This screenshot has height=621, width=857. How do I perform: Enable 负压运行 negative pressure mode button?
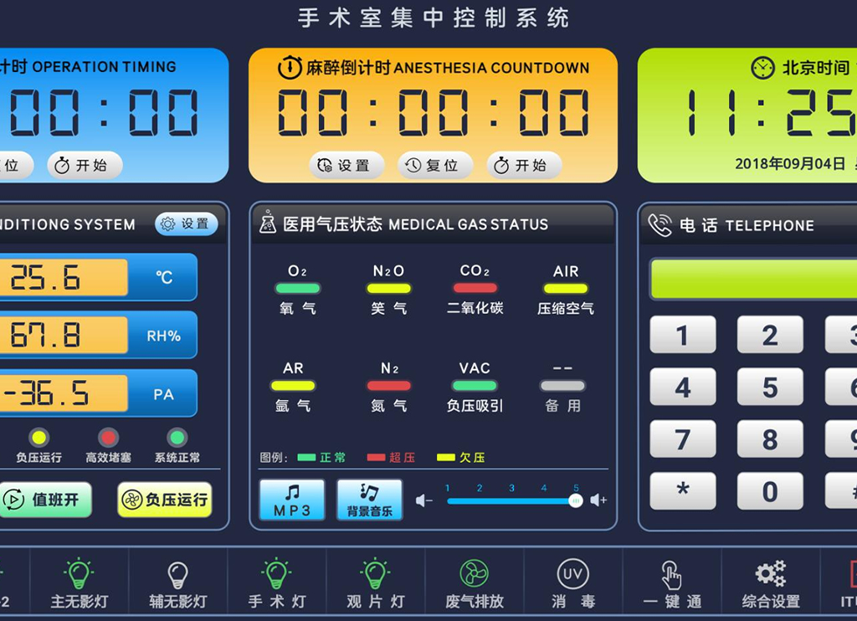coord(165,500)
